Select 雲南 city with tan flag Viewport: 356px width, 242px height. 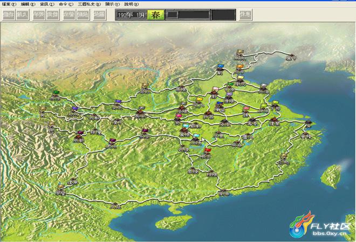(x=60, y=190)
